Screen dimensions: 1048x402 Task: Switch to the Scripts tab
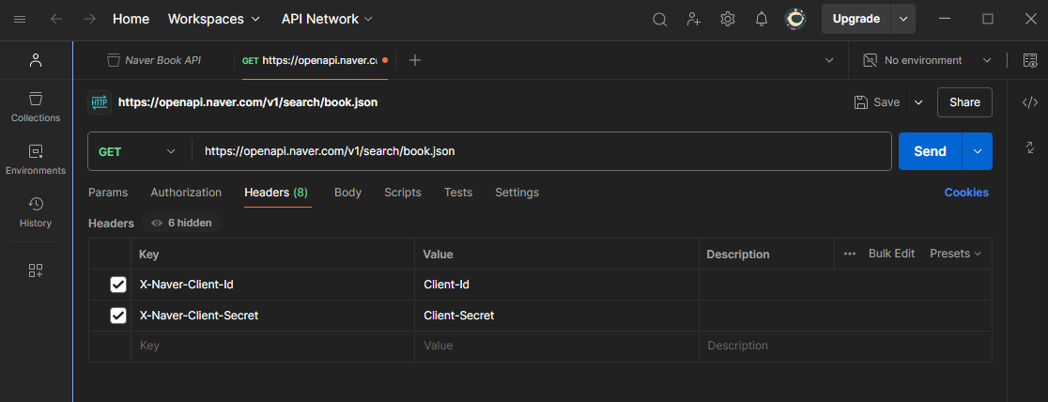pyautogui.click(x=402, y=193)
